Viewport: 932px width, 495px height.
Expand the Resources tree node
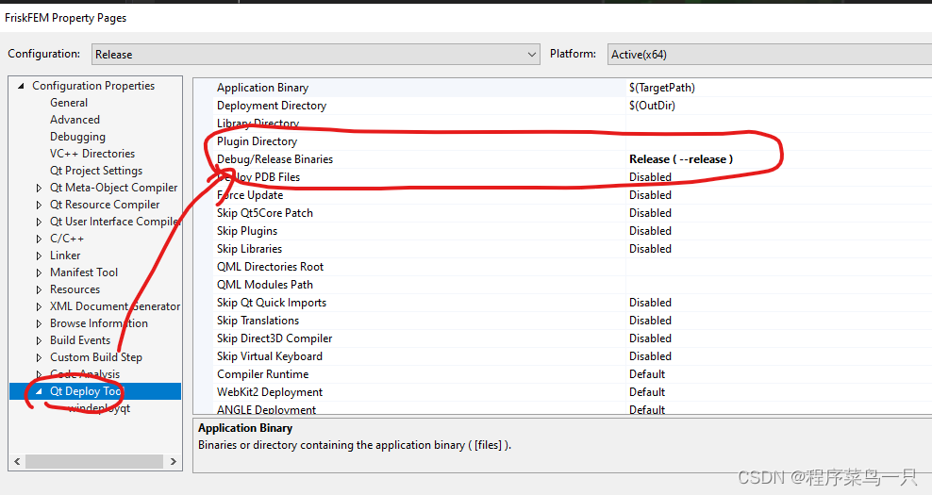(x=39, y=290)
